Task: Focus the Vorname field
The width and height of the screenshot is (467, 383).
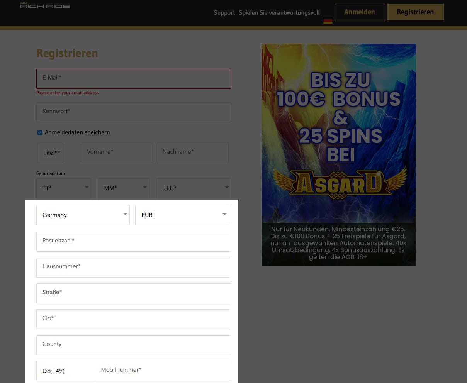Action: point(117,153)
